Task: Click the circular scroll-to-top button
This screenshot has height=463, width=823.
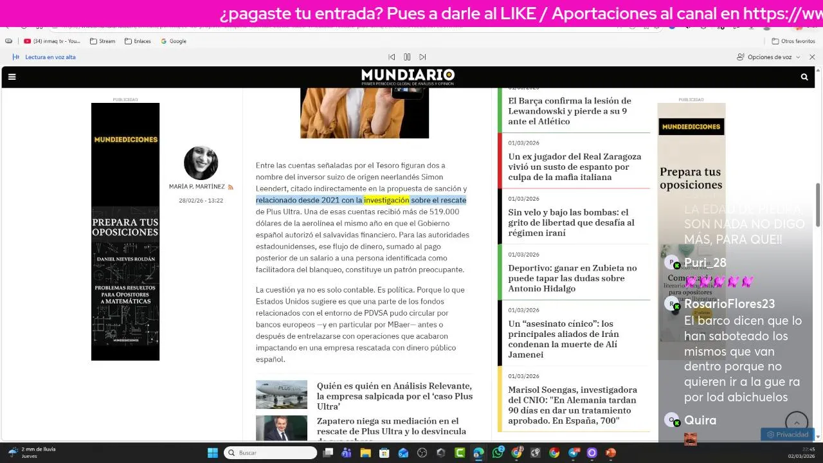Action: tap(797, 422)
